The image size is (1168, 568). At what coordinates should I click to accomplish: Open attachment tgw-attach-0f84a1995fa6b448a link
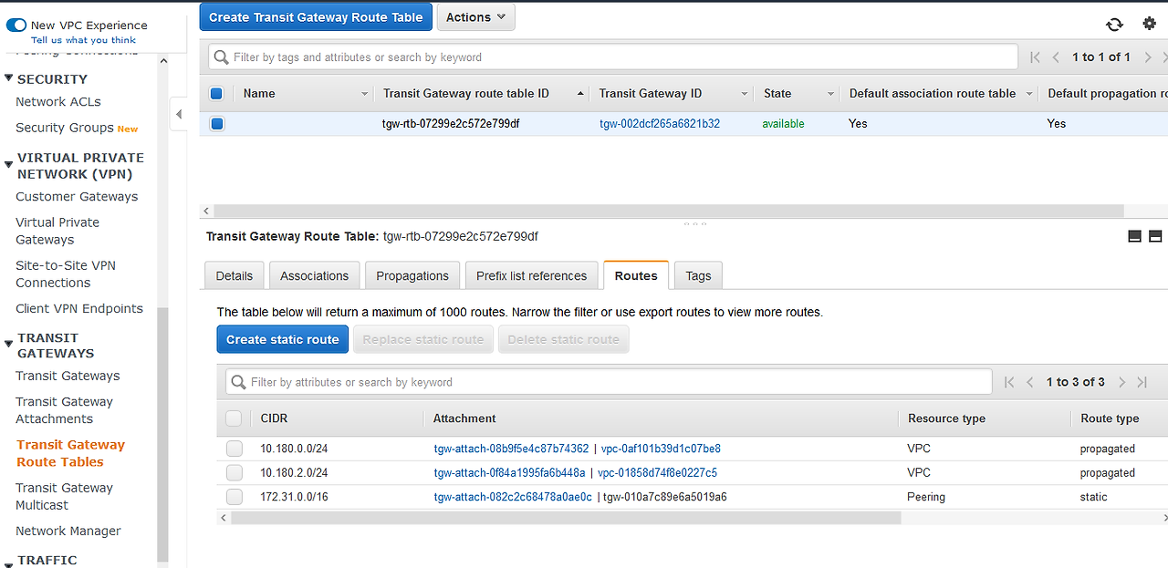click(x=509, y=472)
